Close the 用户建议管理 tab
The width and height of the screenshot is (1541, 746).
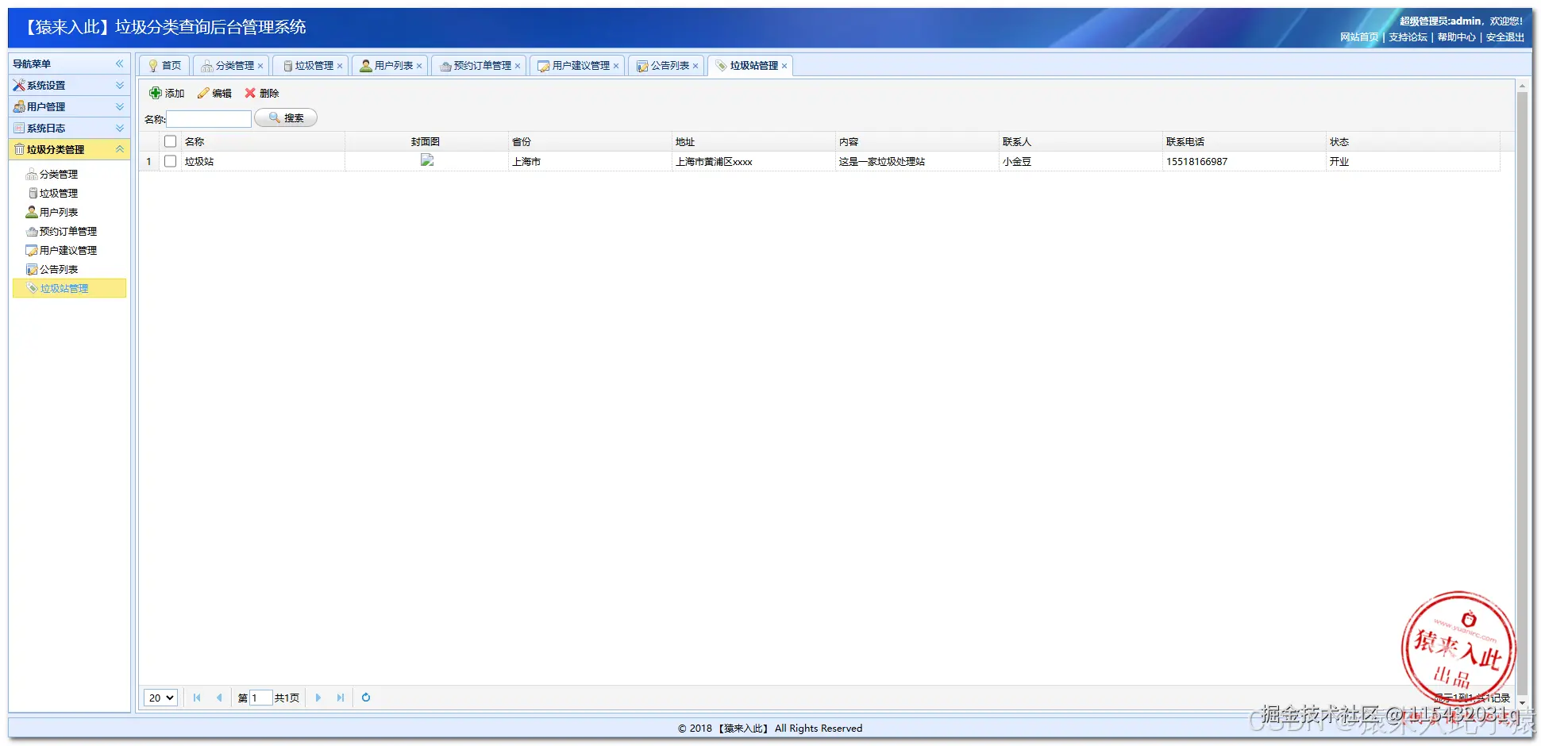tap(616, 66)
